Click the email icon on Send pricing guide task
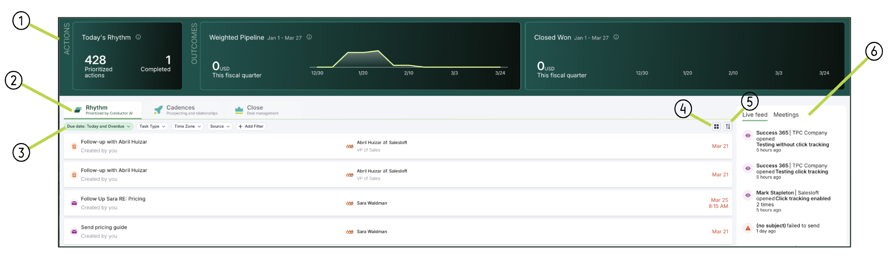This screenshot has height=257, width=890. point(74,232)
